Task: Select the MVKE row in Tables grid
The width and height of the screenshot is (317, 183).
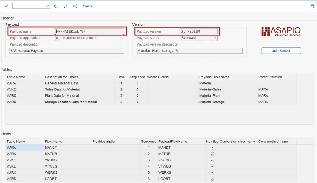Action: [x=11, y=89]
